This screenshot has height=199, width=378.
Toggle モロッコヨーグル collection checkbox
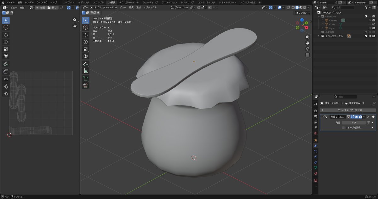point(366,36)
